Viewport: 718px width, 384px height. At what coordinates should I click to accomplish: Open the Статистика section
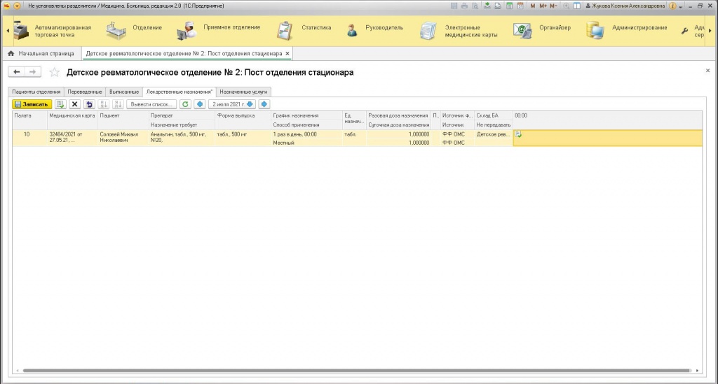coord(304,31)
